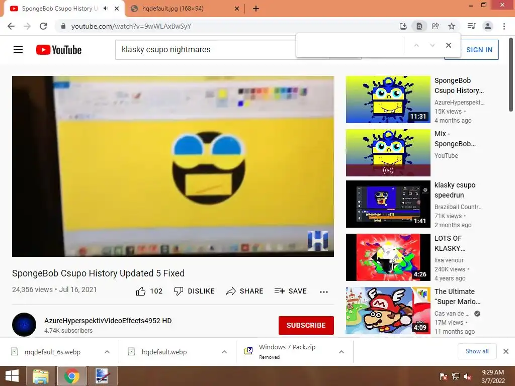Viewport: 515px width, 386px height.
Task: Close the SpongeBob Csupo History tab
Action: [x=117, y=9]
